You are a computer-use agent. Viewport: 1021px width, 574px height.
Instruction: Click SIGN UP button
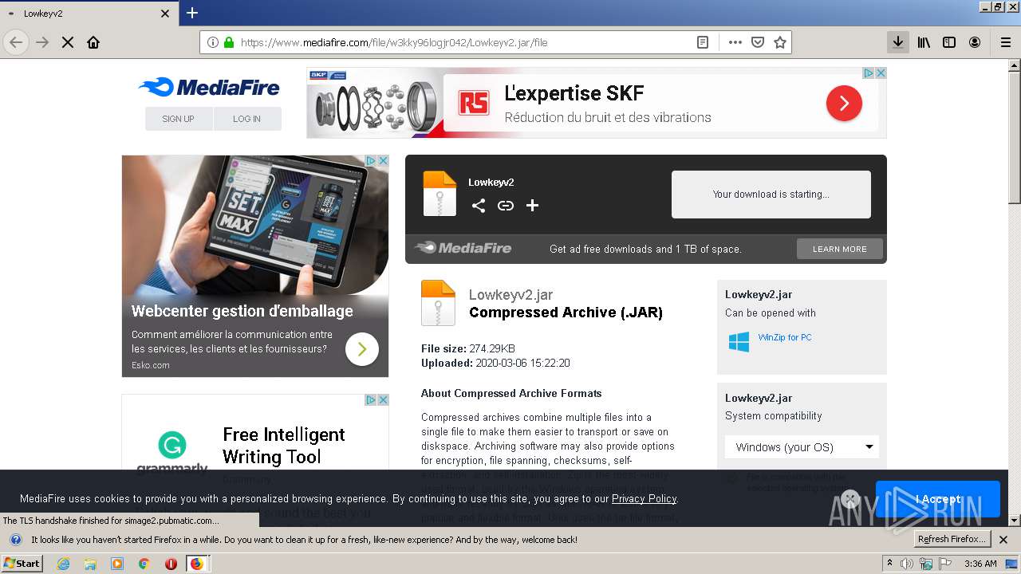(x=178, y=119)
